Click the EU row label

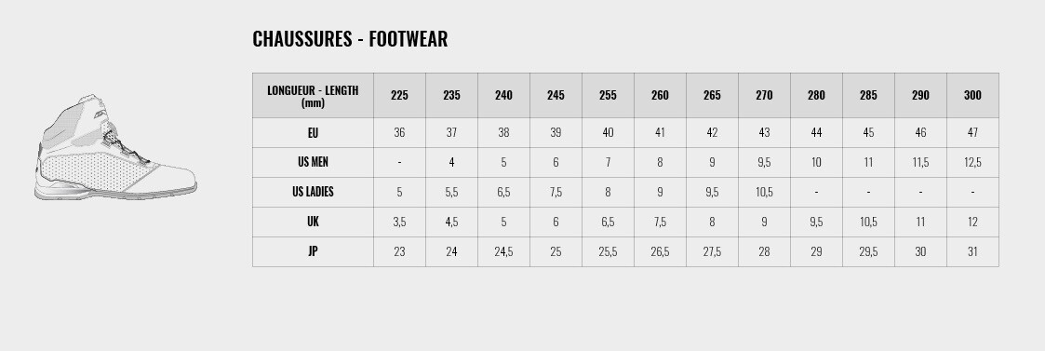pos(313,133)
